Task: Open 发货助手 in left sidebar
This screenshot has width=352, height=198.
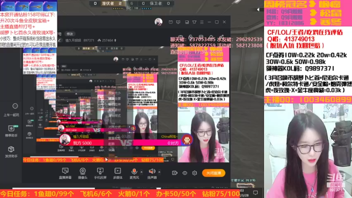Action: 11,152
